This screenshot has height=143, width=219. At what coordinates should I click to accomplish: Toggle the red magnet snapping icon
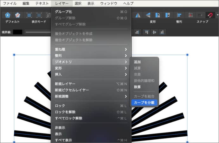coord(209,15)
